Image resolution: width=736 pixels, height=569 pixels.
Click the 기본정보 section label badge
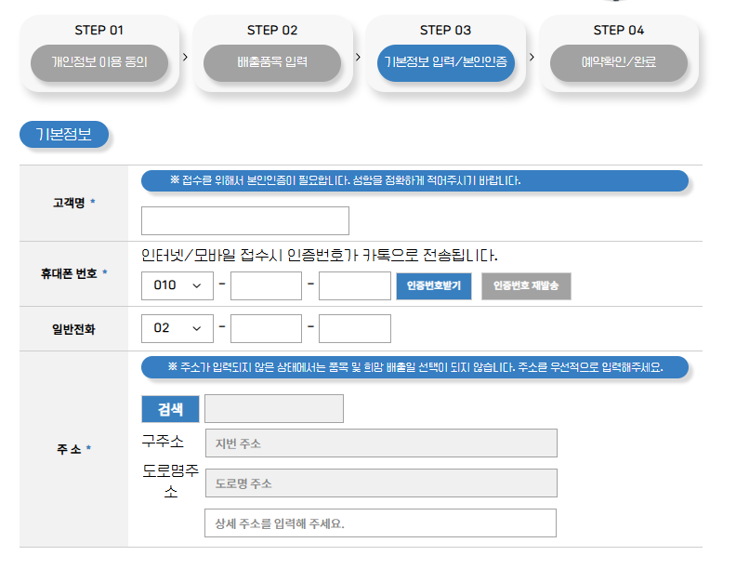[x=64, y=135]
